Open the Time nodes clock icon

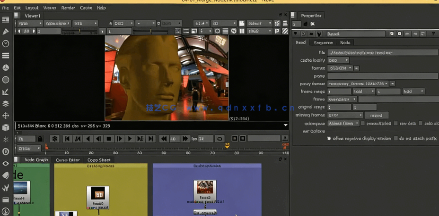coord(6,43)
